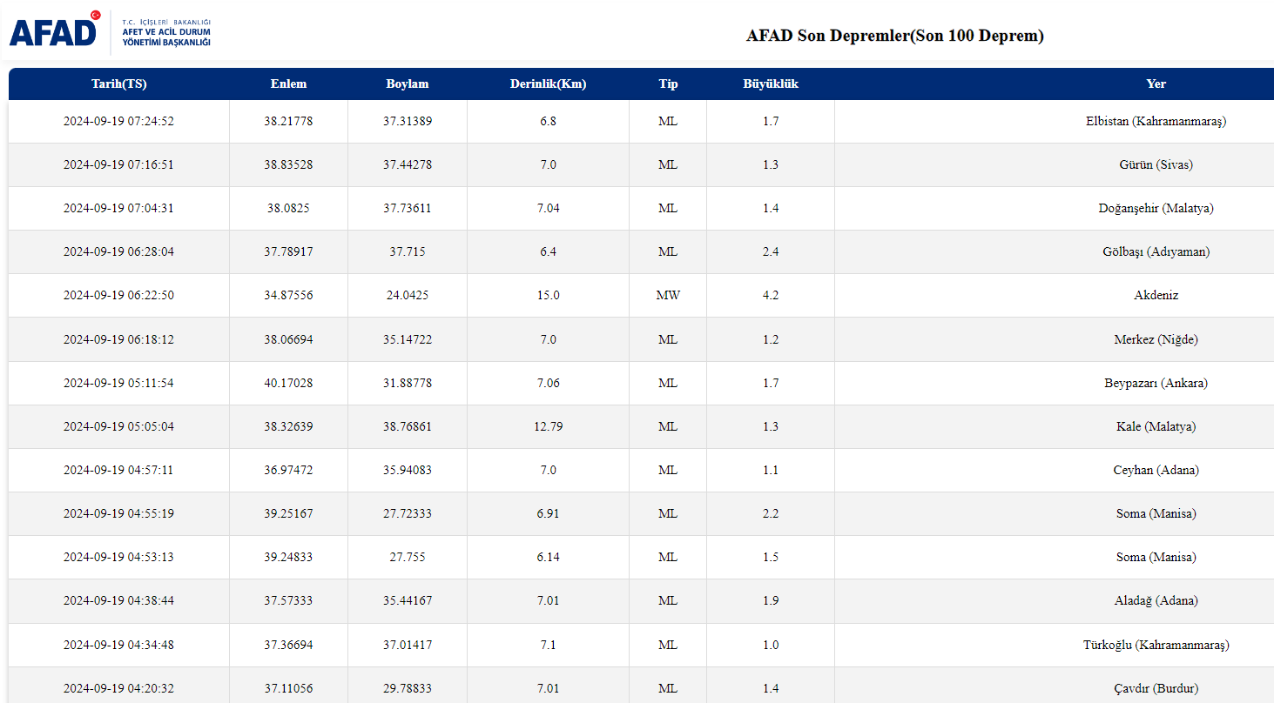1274x703 pixels.
Task: Select date cell 2024-09-19 07:04:31
Action: pos(118,209)
